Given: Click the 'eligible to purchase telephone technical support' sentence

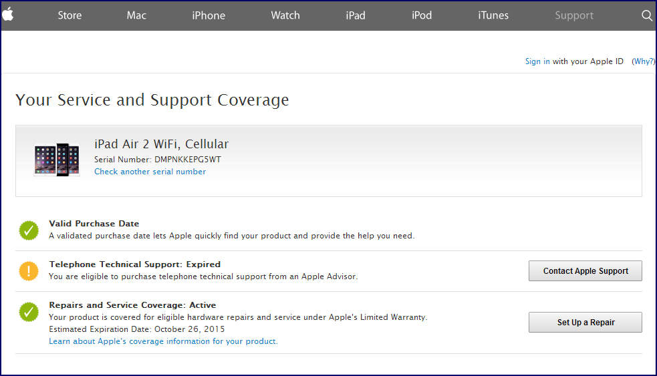Looking at the screenshot, I should [x=203, y=276].
